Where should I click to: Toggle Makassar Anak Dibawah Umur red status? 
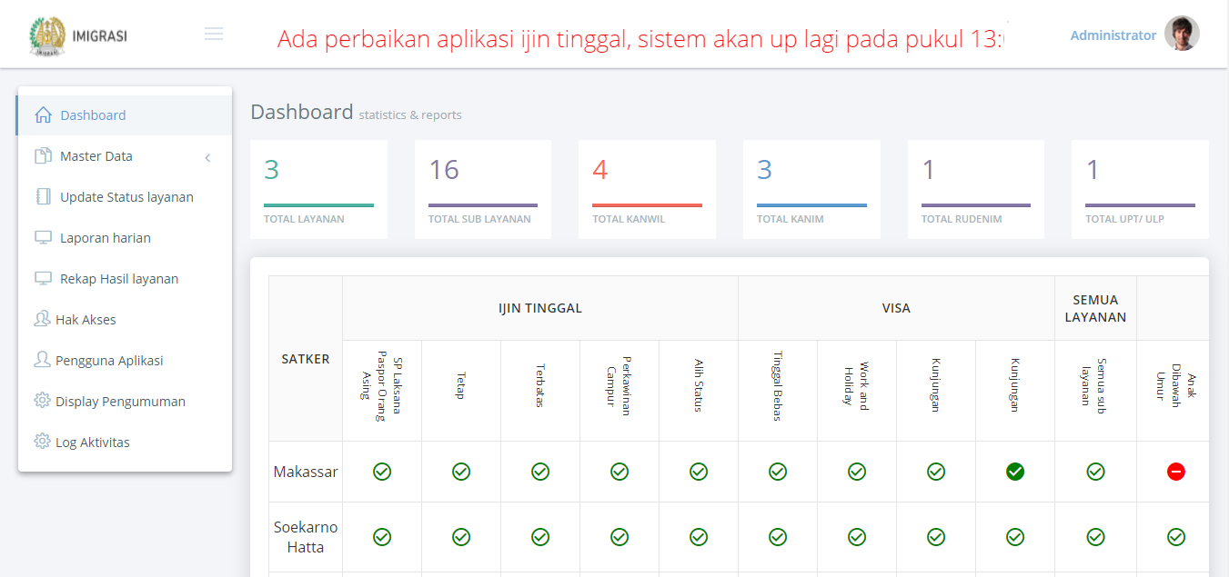coord(1175,472)
